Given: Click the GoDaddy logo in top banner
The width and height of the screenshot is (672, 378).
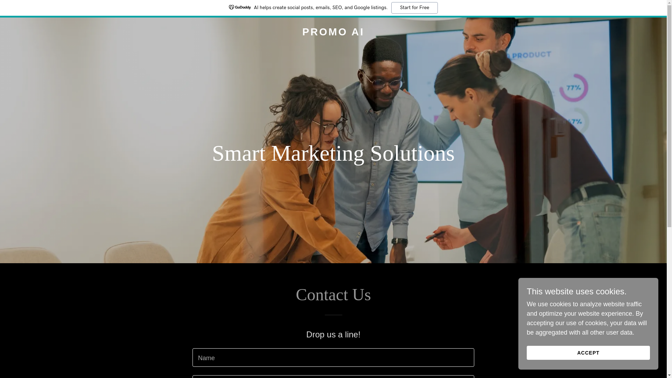Looking at the screenshot, I should click(x=240, y=7).
